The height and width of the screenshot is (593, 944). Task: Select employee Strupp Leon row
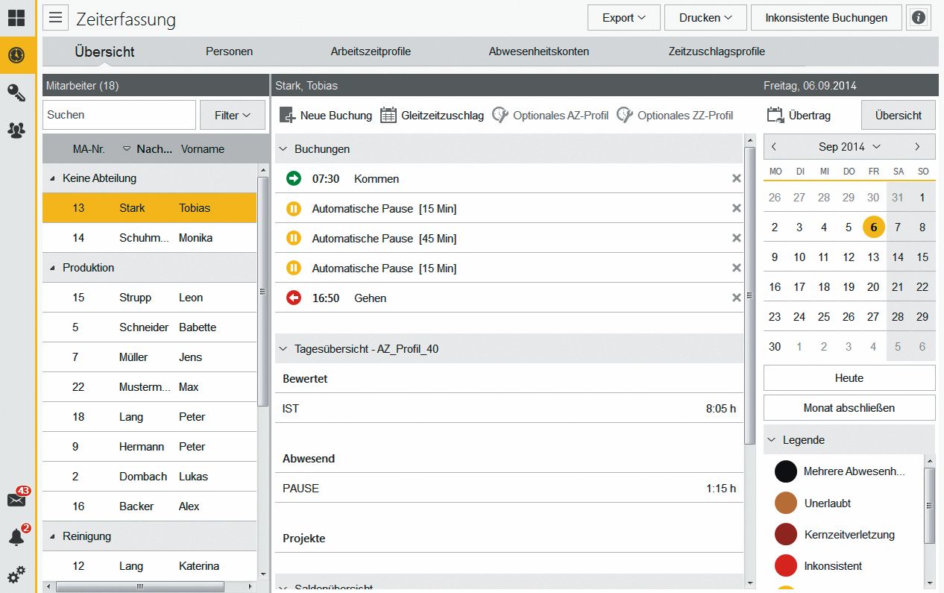click(x=150, y=298)
